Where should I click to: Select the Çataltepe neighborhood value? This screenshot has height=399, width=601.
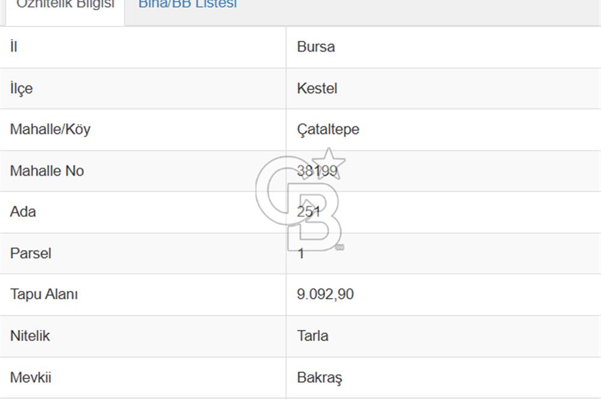tap(328, 130)
